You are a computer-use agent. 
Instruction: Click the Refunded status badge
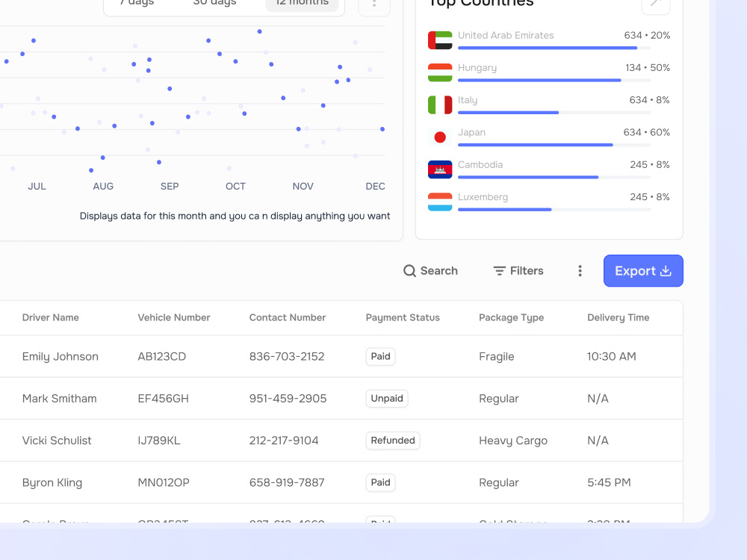click(x=393, y=440)
